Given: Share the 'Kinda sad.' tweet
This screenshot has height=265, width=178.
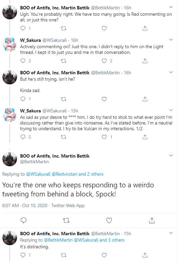Looking at the screenshot, I should click(x=145, y=99).
